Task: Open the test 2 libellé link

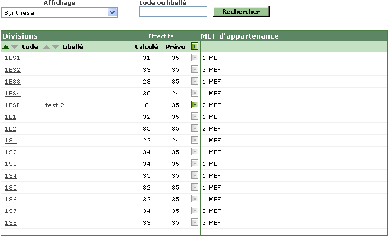Action: tap(54, 105)
